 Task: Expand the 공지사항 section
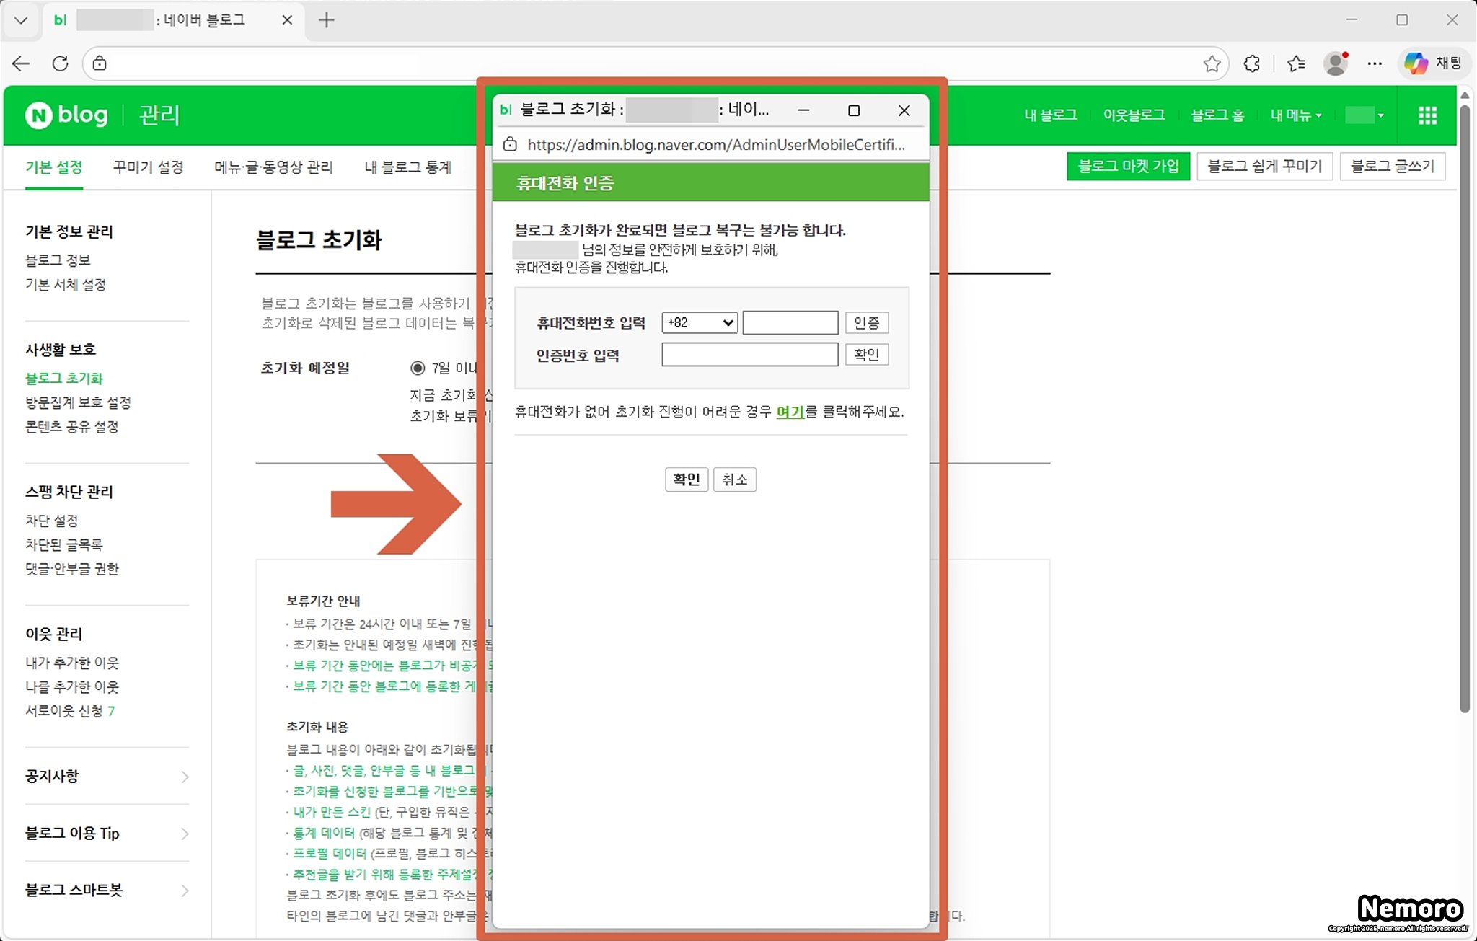[x=107, y=777]
